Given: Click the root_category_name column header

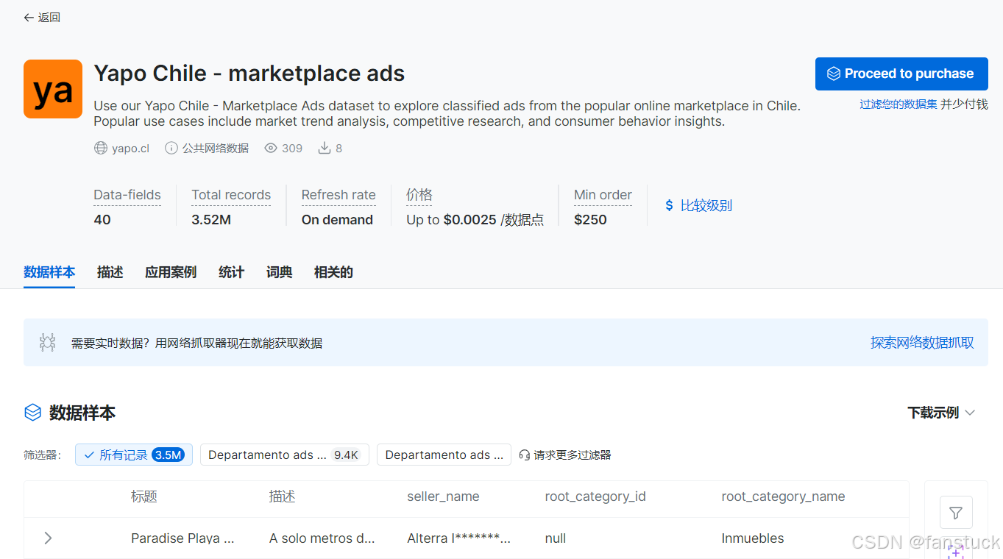Looking at the screenshot, I should (783, 496).
